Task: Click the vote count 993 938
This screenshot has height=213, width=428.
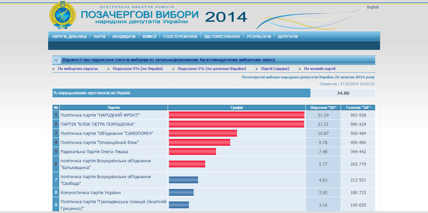Action: coord(358,115)
